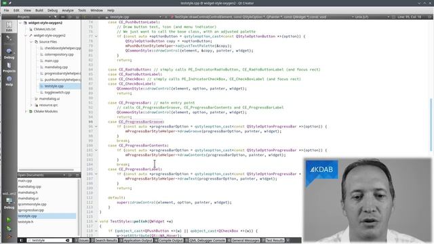Synchronize Projects view with editor
434x244 pixels.
[63, 17]
